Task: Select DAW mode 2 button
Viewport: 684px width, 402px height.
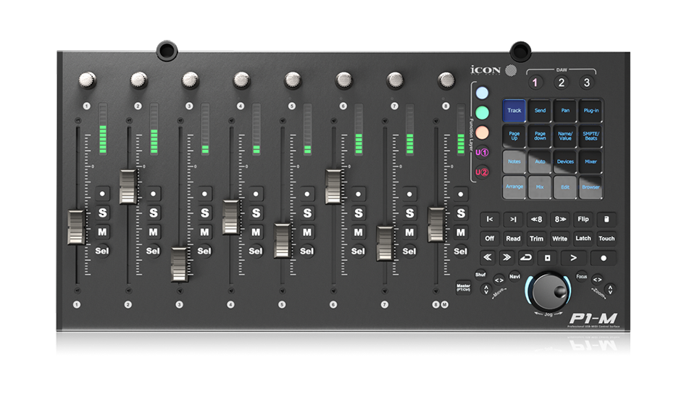Action: 561,83
